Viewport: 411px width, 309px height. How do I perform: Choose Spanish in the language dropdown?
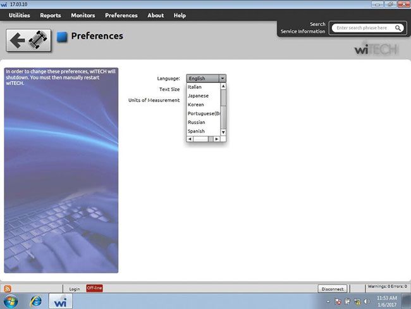click(x=197, y=131)
